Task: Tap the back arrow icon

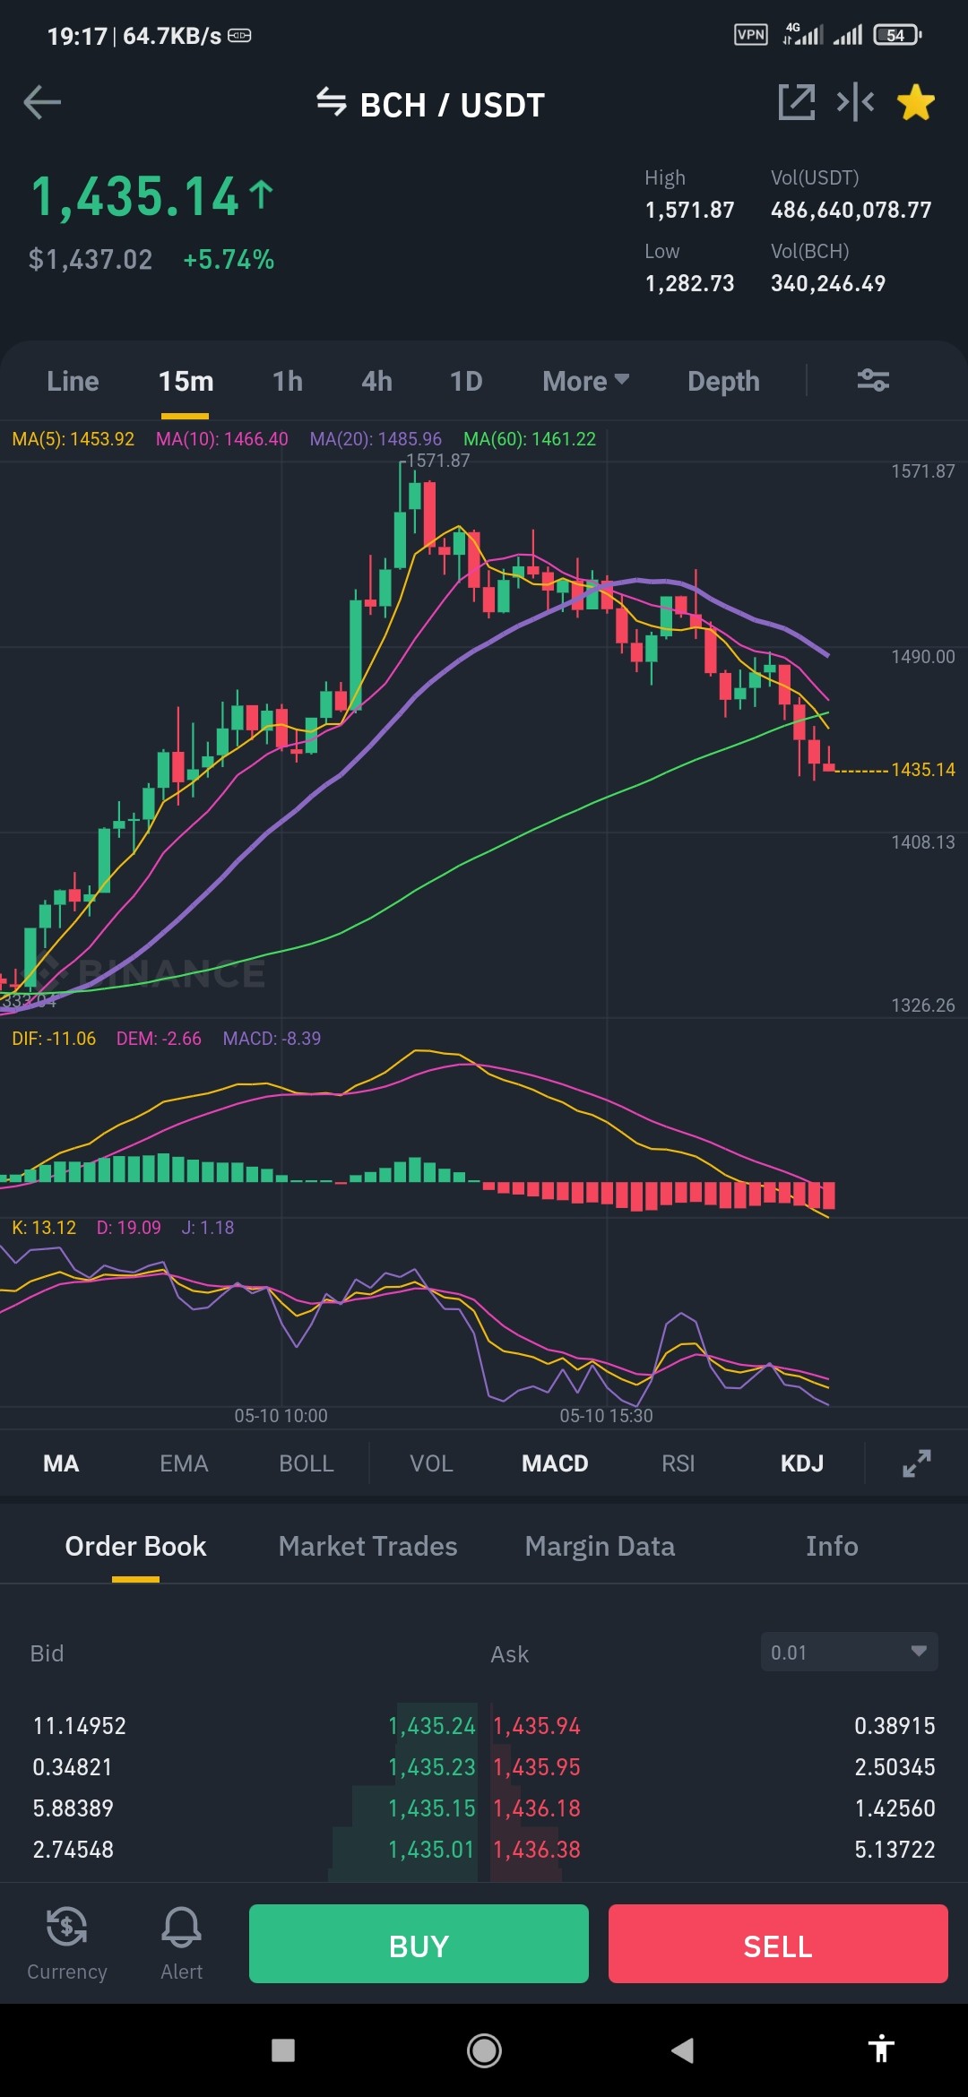Action: [x=42, y=102]
